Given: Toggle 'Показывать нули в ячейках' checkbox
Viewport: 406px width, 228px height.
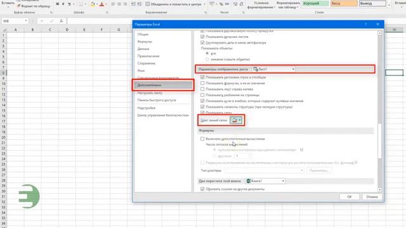Looking at the screenshot, I should pos(202,101).
